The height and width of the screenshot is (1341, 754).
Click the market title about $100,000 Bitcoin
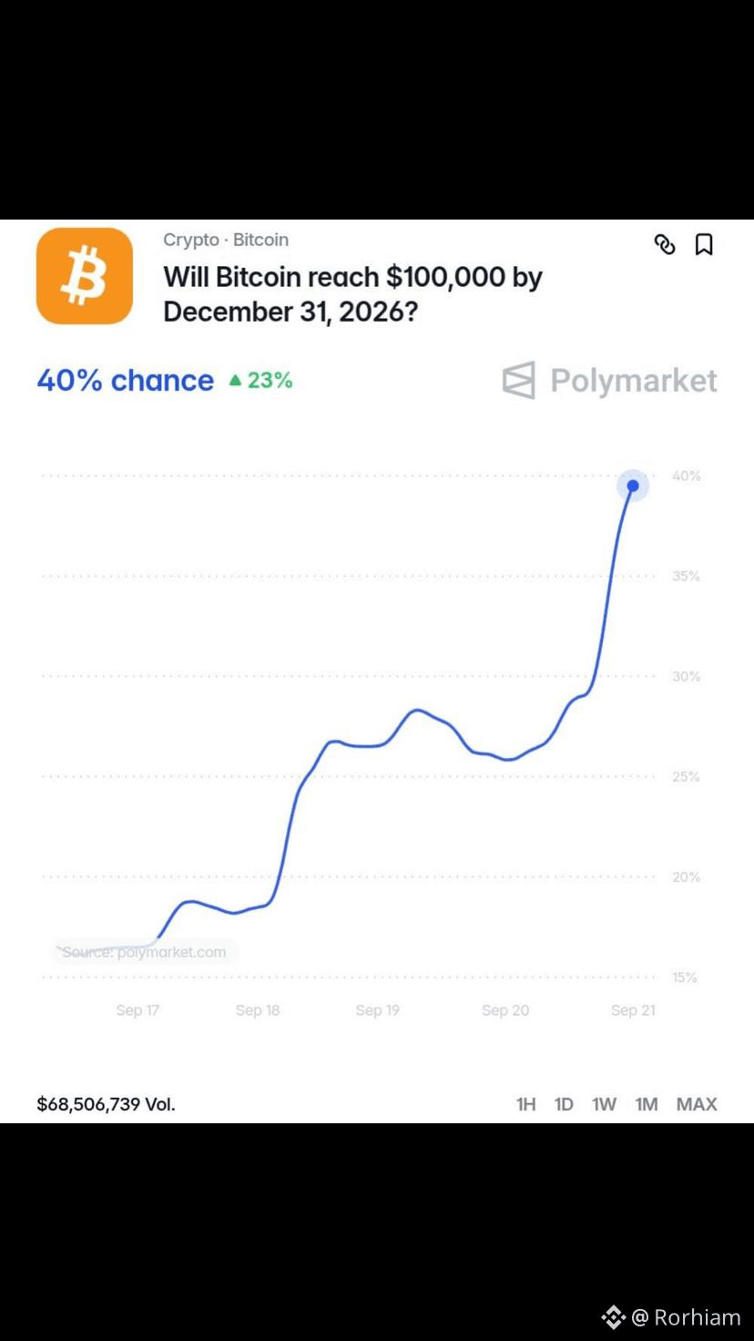click(352, 294)
